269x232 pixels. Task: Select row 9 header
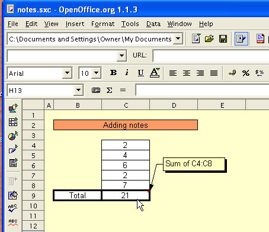(33, 196)
